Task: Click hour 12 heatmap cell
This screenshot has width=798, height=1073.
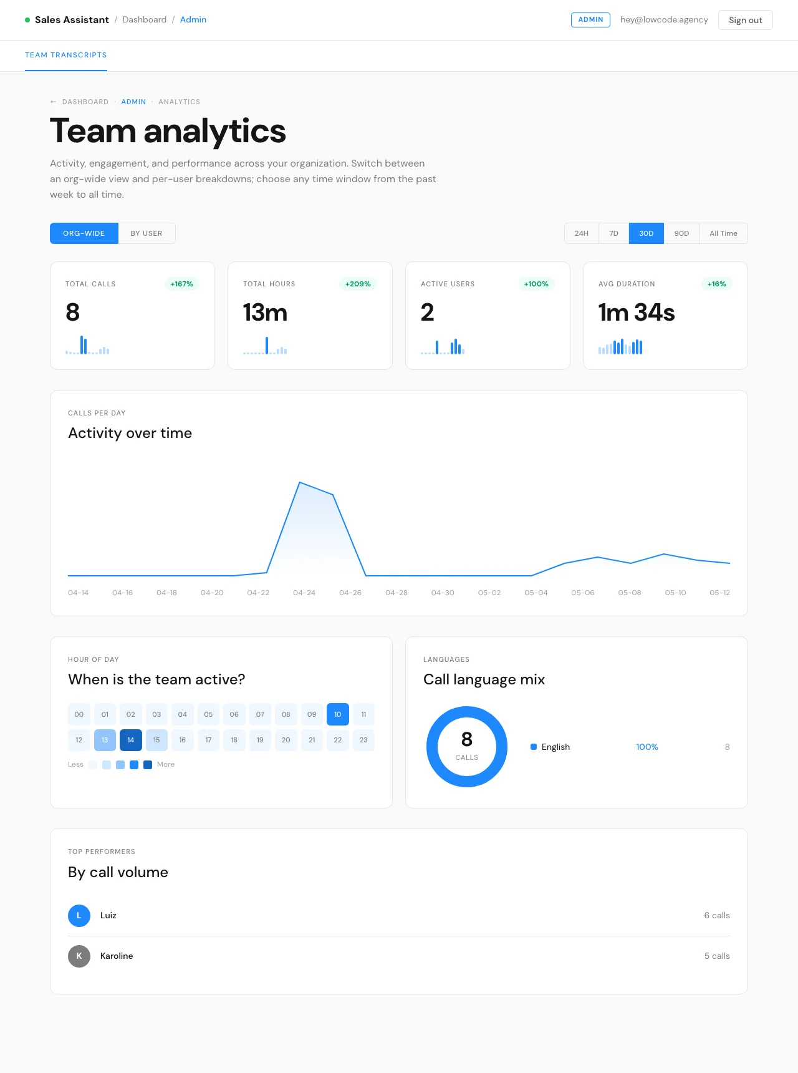Action: pyautogui.click(x=79, y=740)
